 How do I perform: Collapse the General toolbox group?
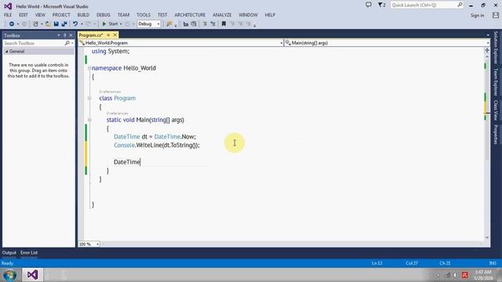pyautogui.click(x=7, y=52)
